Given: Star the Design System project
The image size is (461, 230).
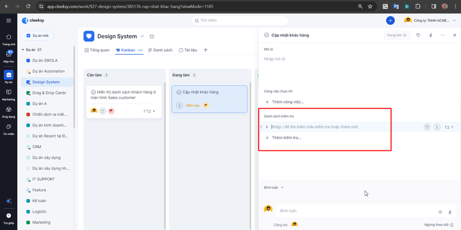Looking at the screenshot, I should 151,36.
